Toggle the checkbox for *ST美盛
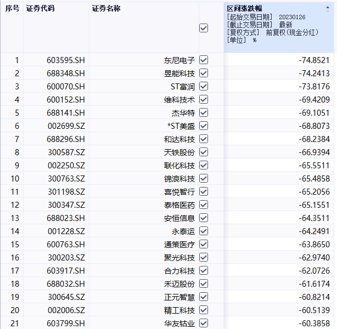Viewport: 337px width, 329px height. coord(204,126)
